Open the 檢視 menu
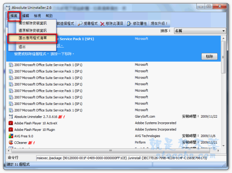This screenshot has height=173, width=232. pyautogui.click(x=37, y=16)
